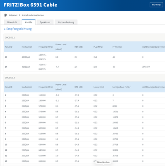Select frequency 750.975 - 860.975 cell

pyautogui.click(x=42, y=67)
